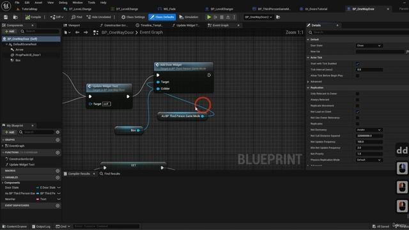The image size is (409, 230).
Task: Open the Edit menu
Action: (27, 3)
